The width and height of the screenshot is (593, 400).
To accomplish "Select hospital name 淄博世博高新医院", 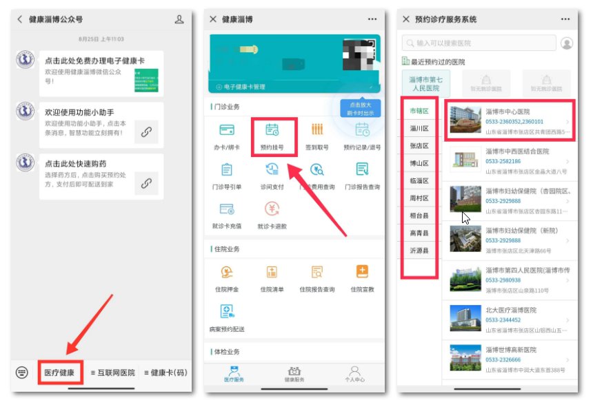I will click(x=511, y=350).
